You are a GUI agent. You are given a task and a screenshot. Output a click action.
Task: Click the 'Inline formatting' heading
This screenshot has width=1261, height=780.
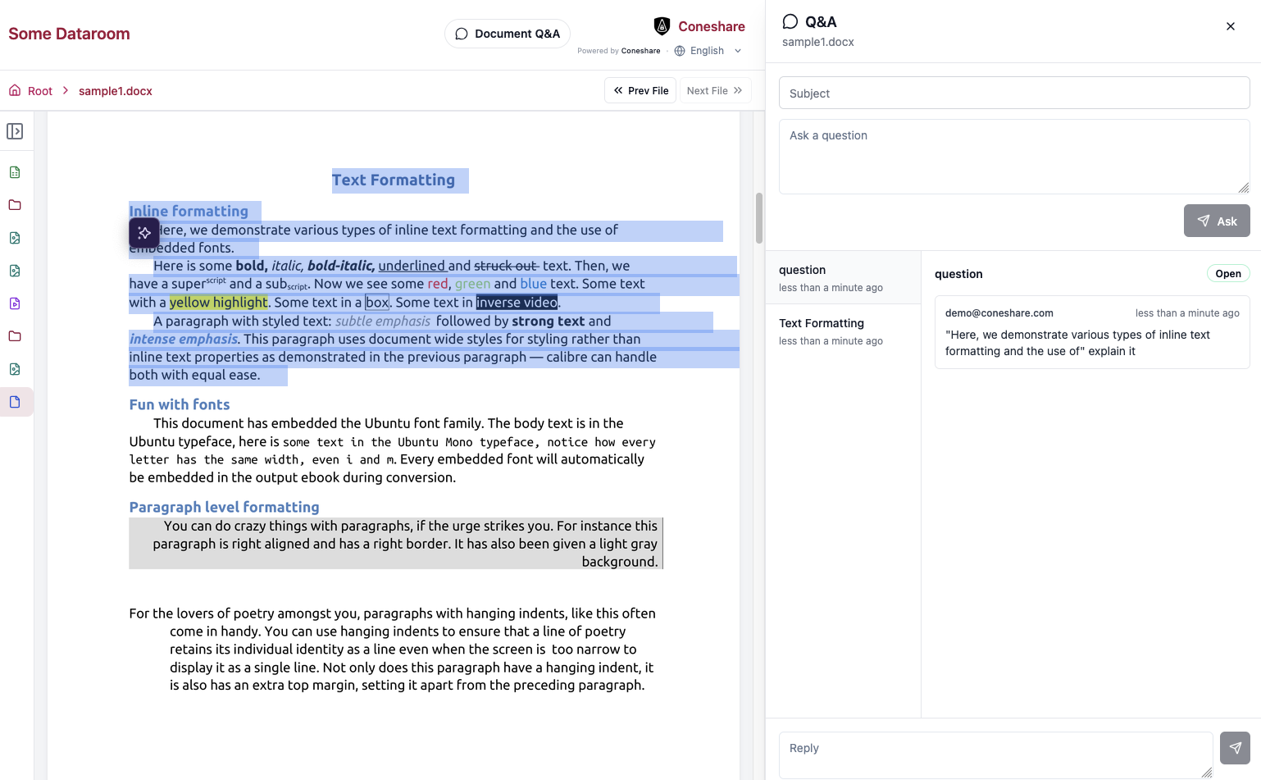[189, 211]
